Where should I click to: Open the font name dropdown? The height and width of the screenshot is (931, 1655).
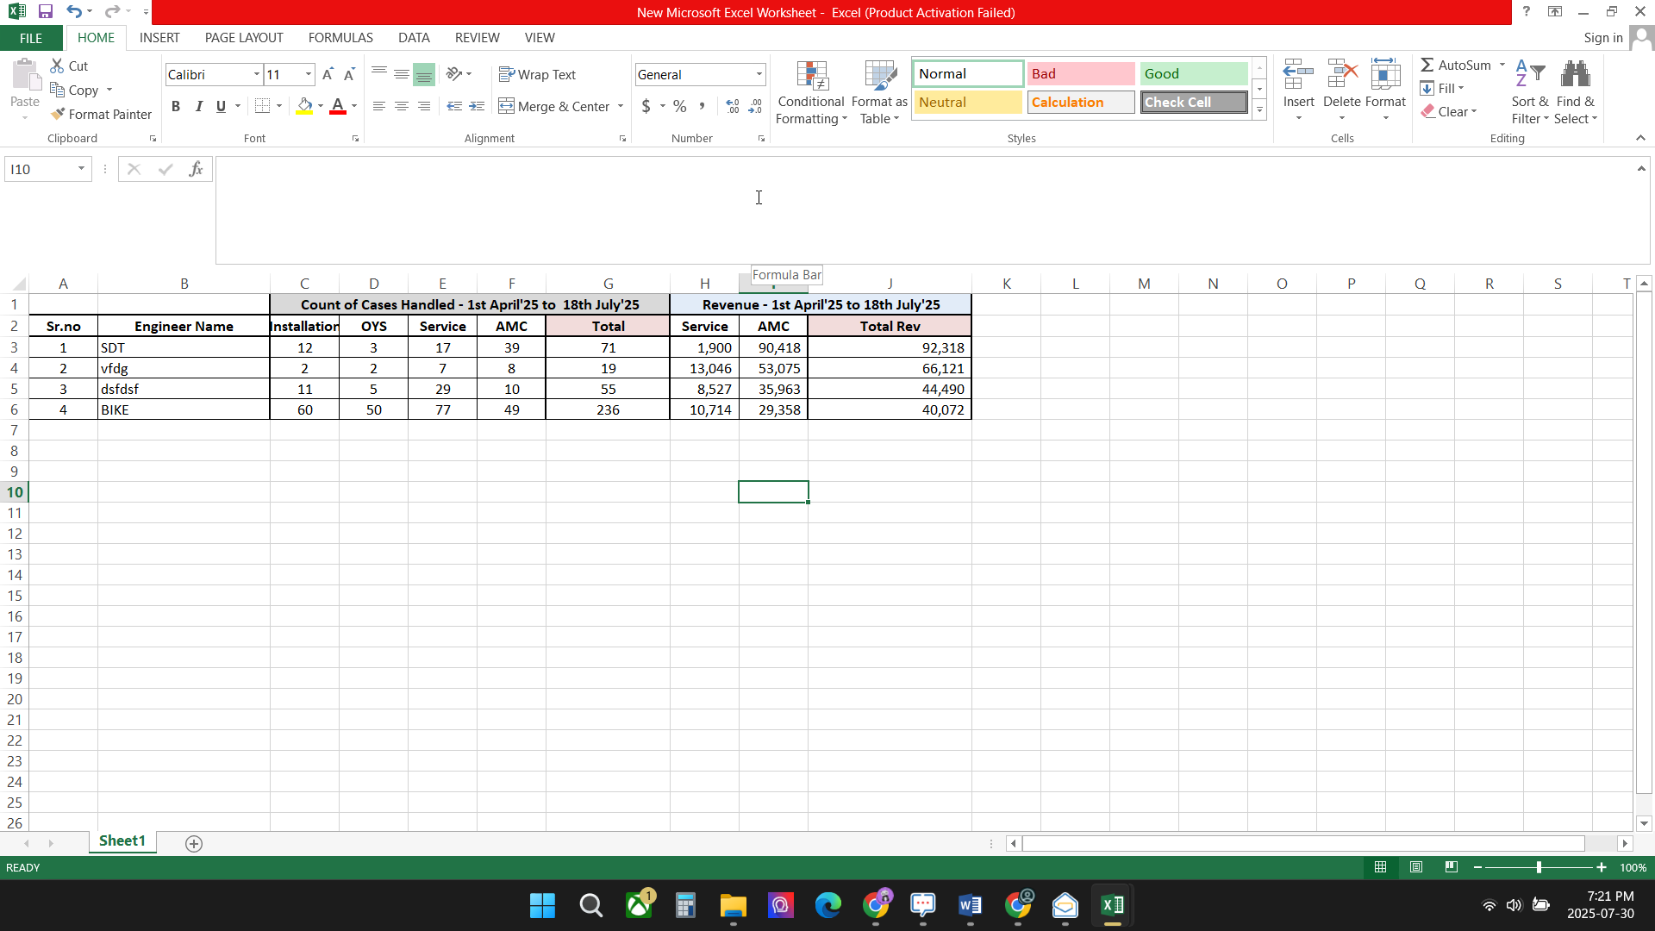(256, 75)
